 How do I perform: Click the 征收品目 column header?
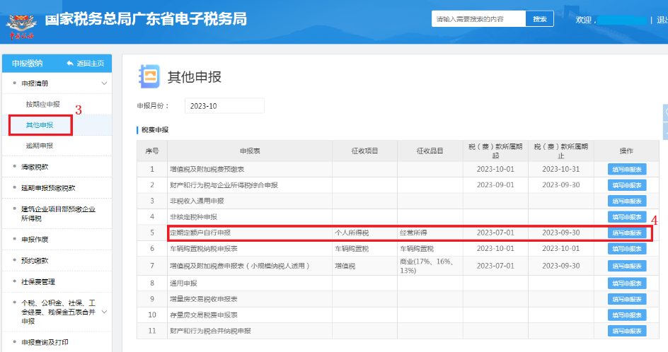(x=430, y=151)
